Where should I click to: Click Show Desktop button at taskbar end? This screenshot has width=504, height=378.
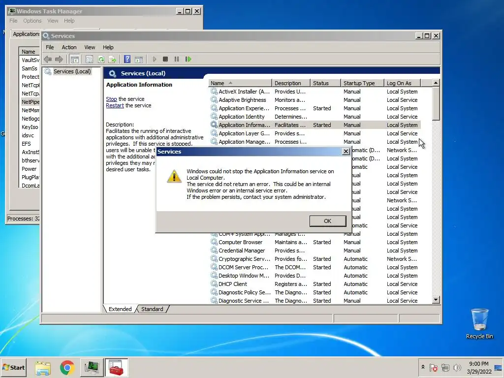click(499, 367)
